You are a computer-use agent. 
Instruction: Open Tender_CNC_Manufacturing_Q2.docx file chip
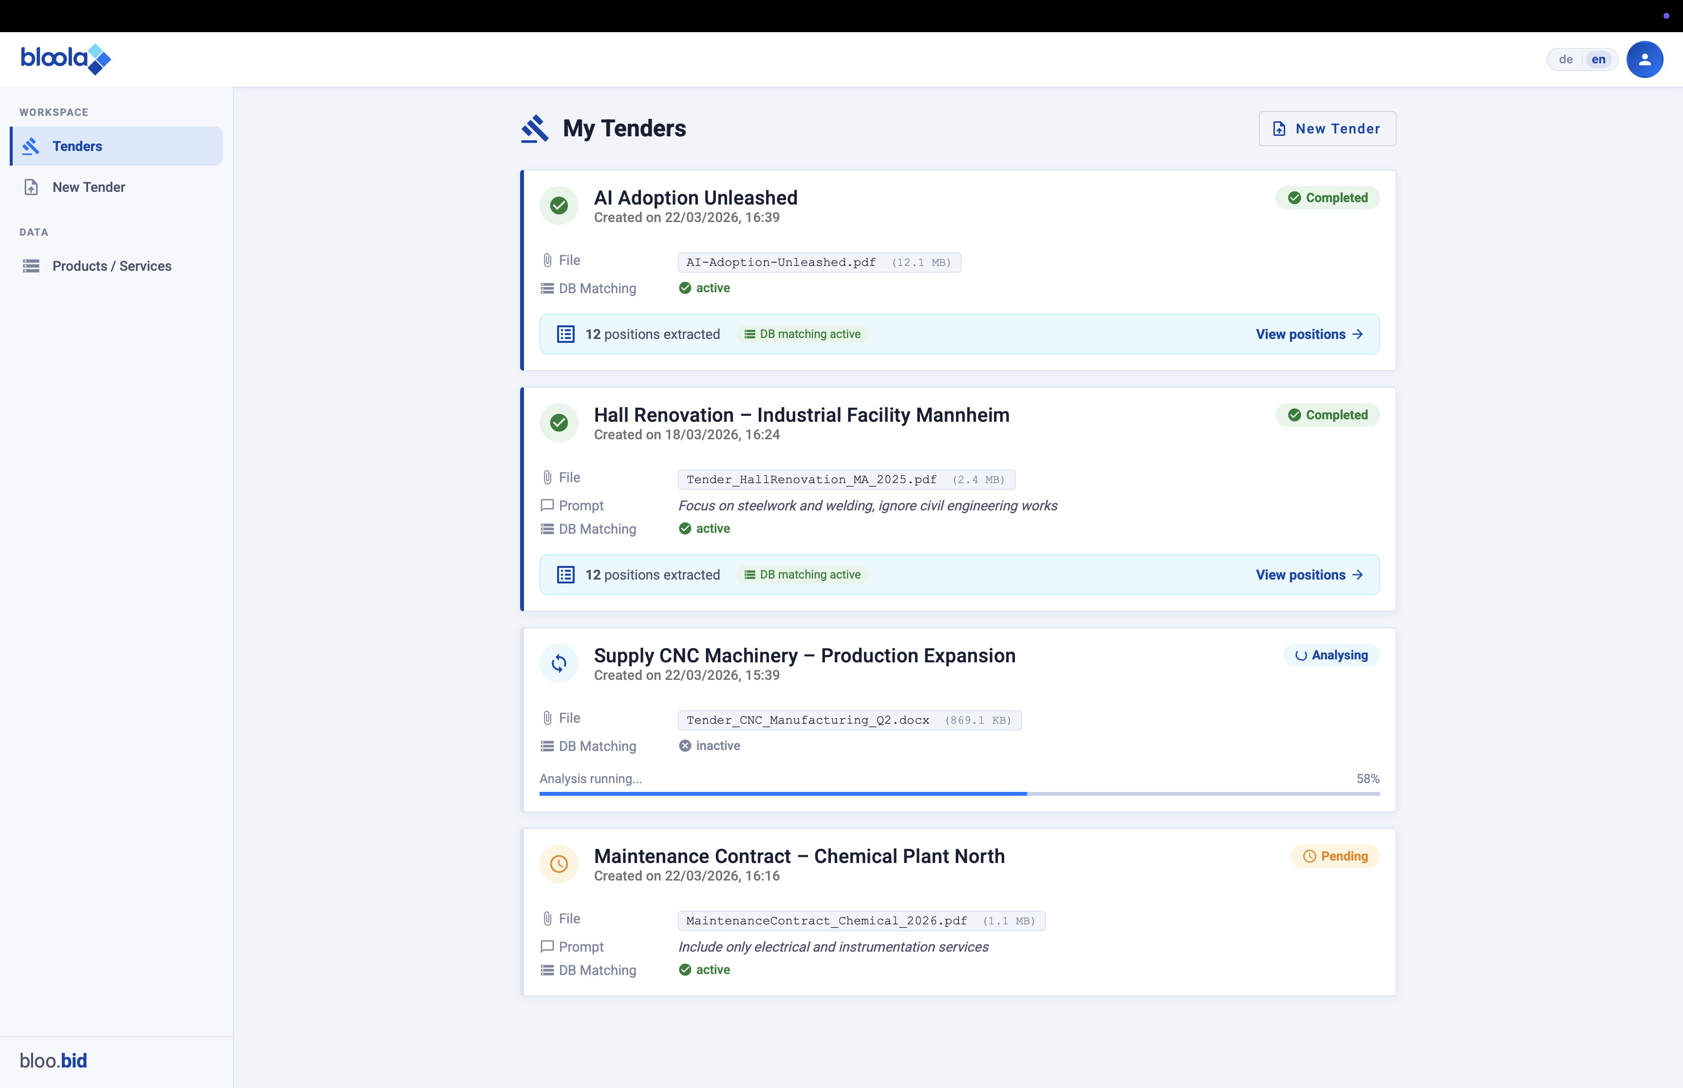pyautogui.click(x=849, y=720)
